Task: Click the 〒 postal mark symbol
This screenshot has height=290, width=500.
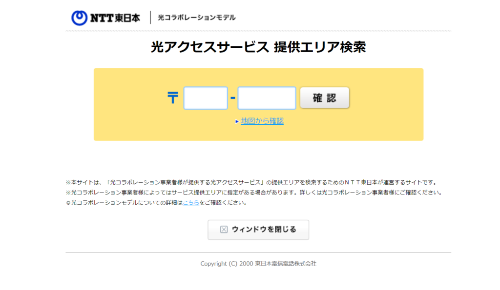Action: (x=173, y=98)
